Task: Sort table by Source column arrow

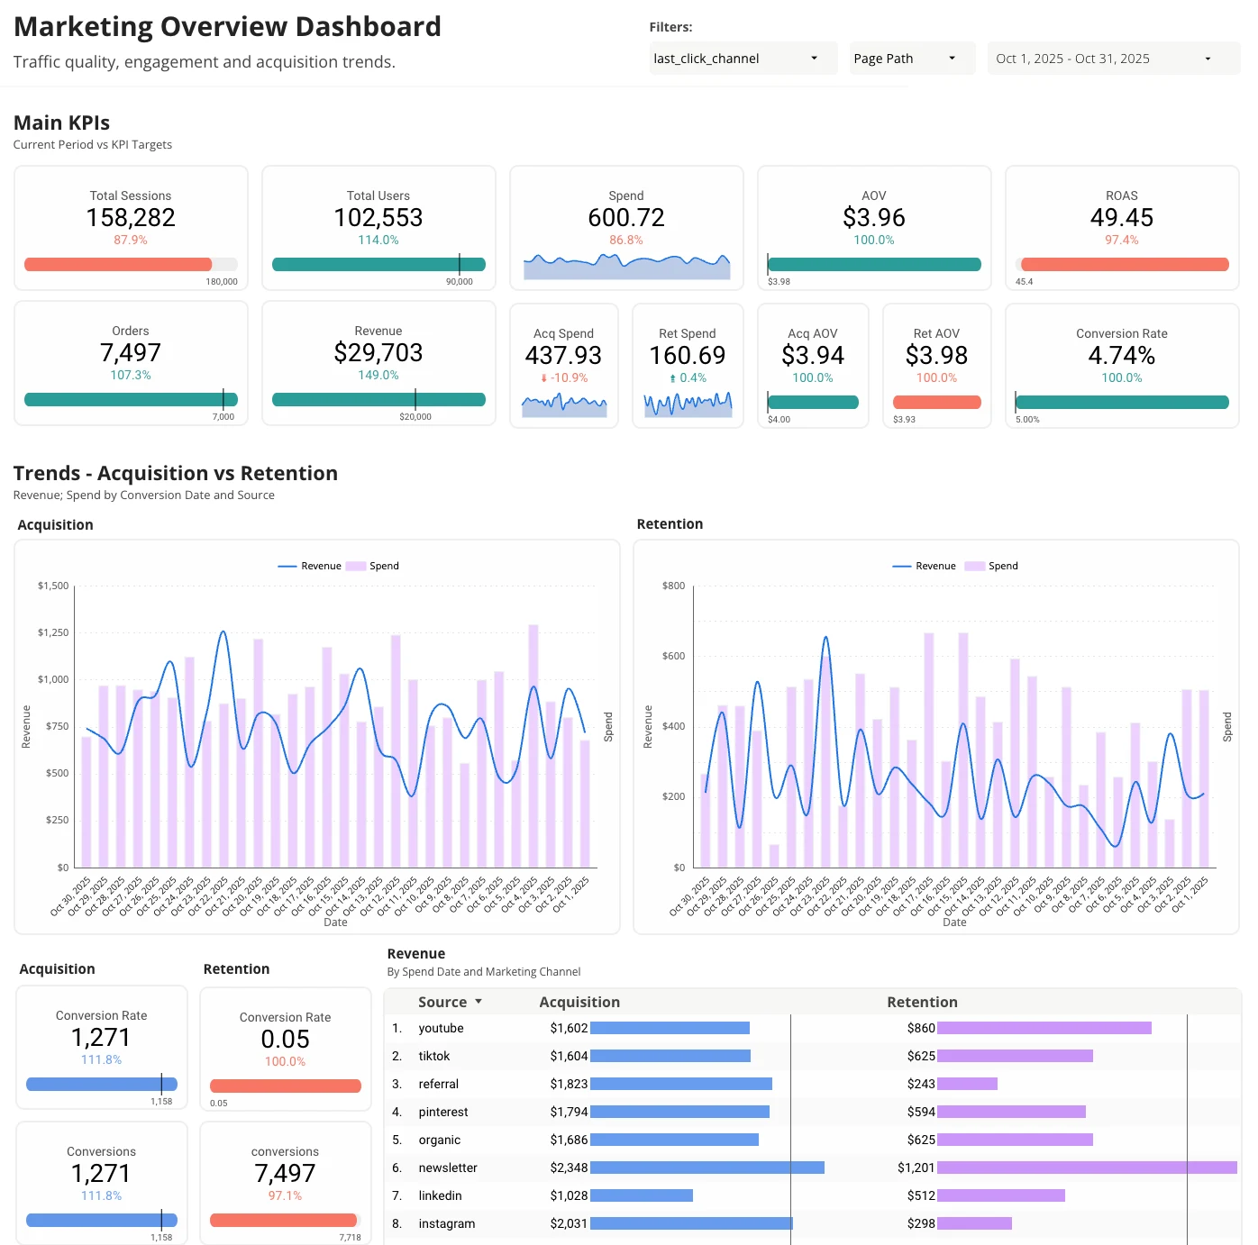Action: pos(479,1002)
